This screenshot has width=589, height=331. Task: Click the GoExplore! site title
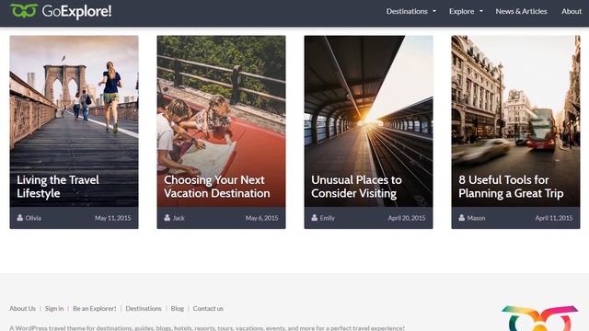point(76,11)
